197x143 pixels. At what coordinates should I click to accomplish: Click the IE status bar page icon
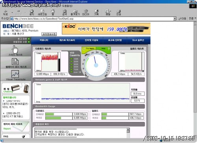pos(2,141)
